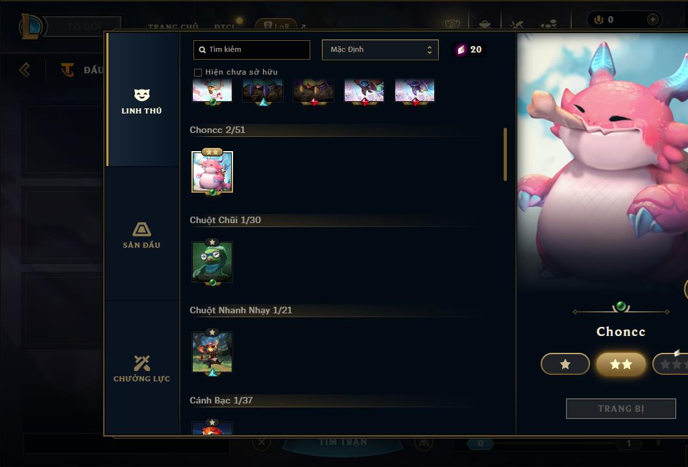Click the League of Legends logo
The image size is (688, 467).
[31, 27]
